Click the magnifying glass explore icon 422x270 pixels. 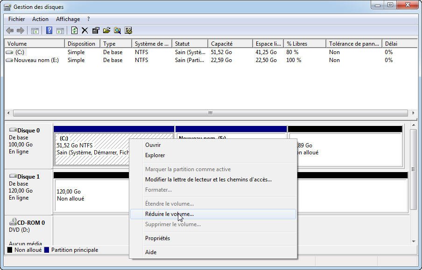pos(117,31)
